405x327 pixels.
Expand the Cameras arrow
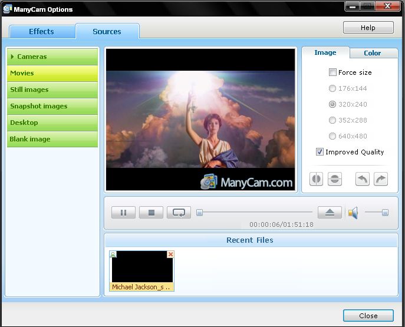click(x=12, y=56)
